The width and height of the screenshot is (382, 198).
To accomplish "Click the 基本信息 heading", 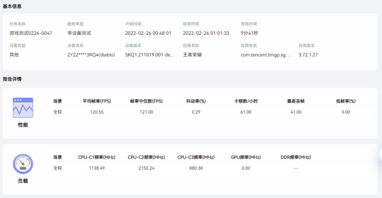I will pos(12,6).
